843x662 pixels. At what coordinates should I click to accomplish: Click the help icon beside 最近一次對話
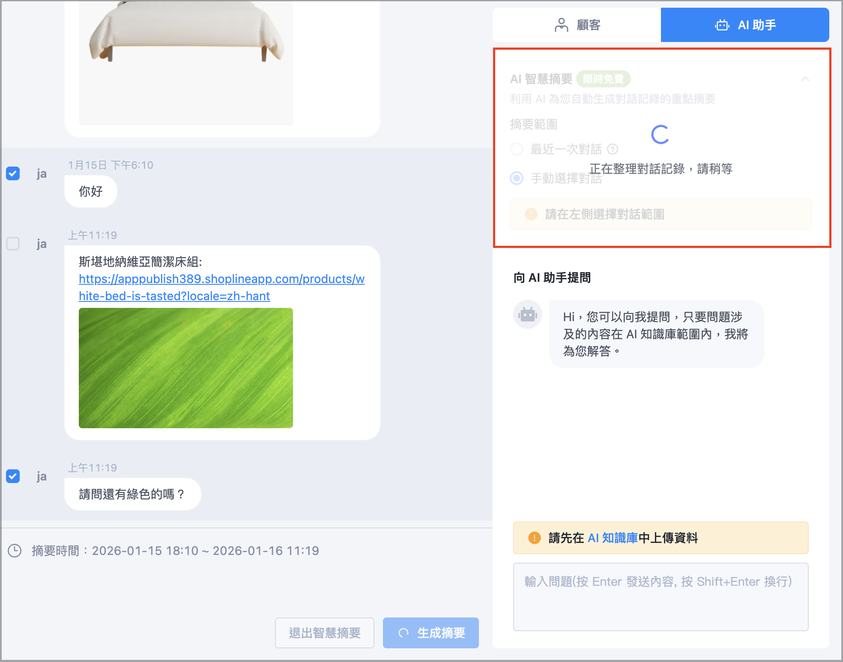tap(613, 149)
